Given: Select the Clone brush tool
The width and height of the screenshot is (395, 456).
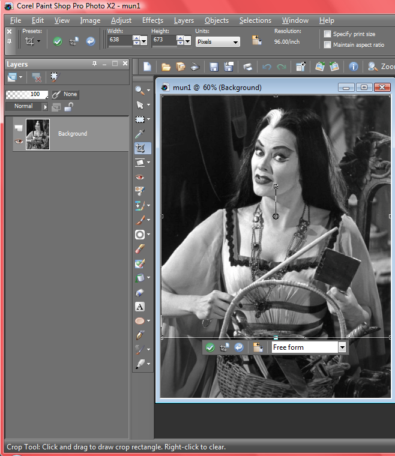Looking at the screenshot, I should (140, 206).
